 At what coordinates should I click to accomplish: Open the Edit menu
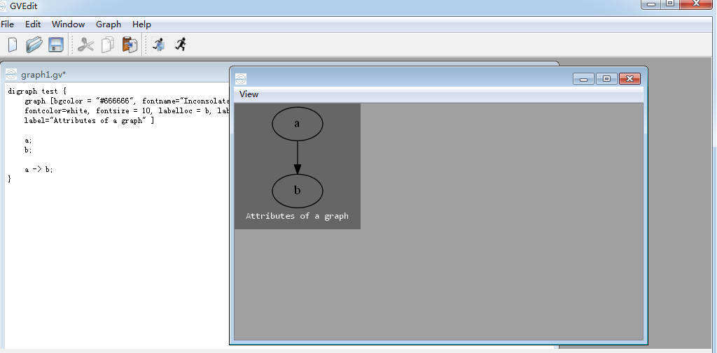(33, 24)
